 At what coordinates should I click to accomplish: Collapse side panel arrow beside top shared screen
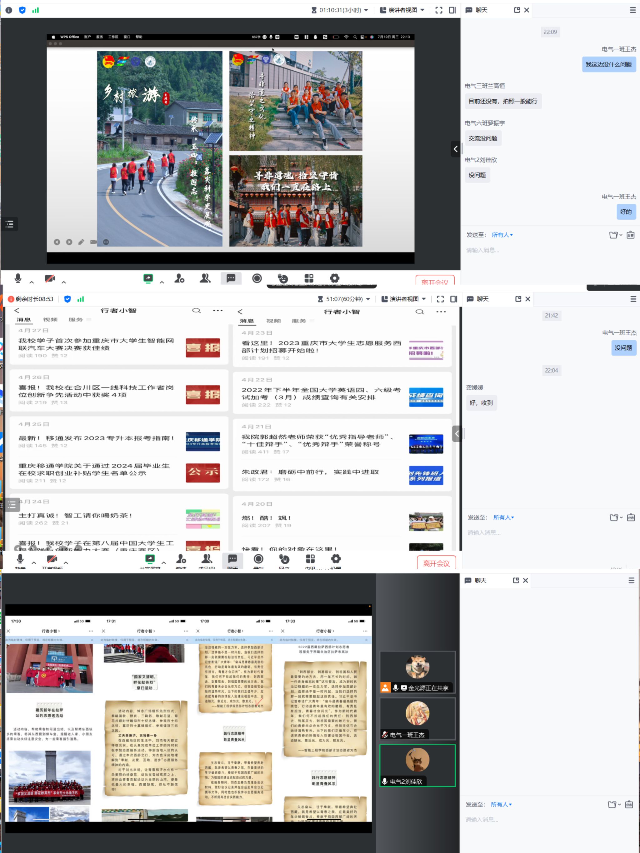(456, 149)
